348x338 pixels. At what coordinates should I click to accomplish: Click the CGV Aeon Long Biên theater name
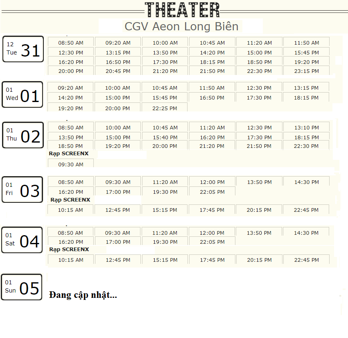pyautogui.click(x=181, y=27)
